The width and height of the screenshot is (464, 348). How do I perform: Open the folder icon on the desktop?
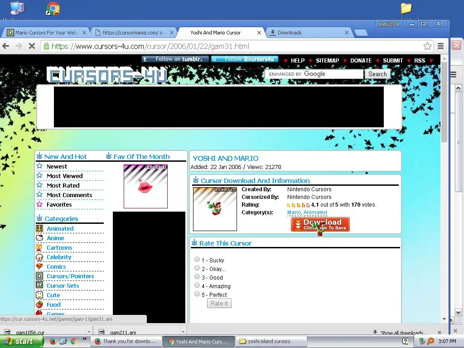pos(406,8)
